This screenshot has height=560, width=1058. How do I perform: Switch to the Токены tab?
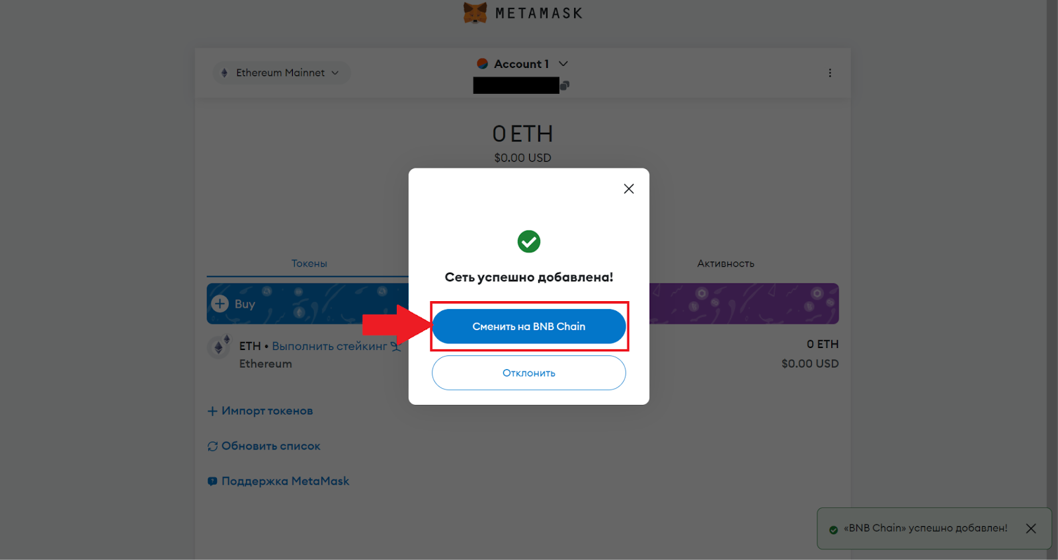pyautogui.click(x=309, y=263)
